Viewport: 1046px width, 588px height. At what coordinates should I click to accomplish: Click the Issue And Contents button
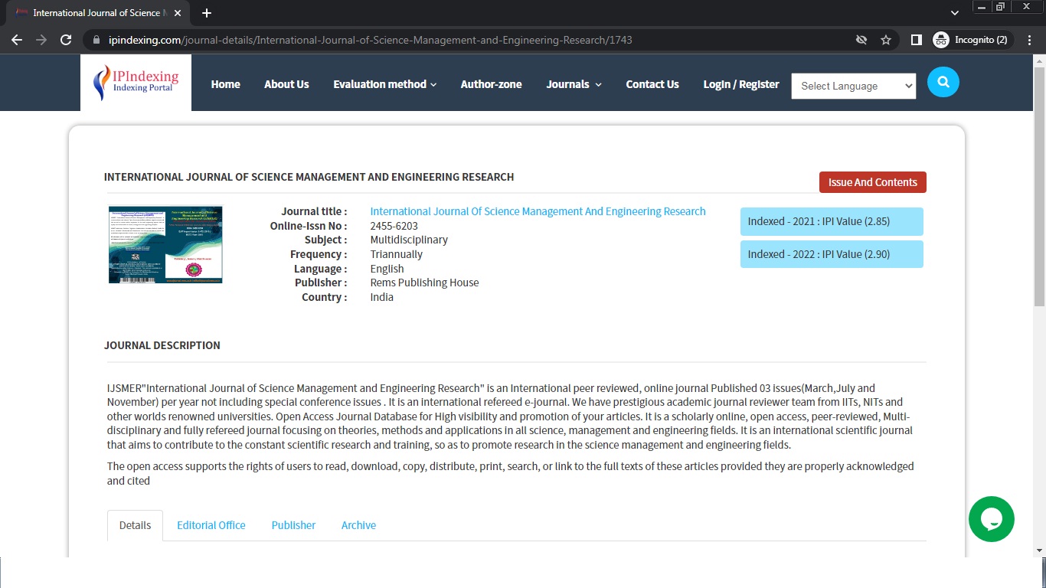click(x=872, y=182)
